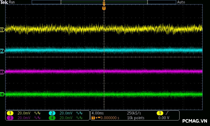
Task: Click the cyan channel 2 ground marker
Action: click(2, 51)
